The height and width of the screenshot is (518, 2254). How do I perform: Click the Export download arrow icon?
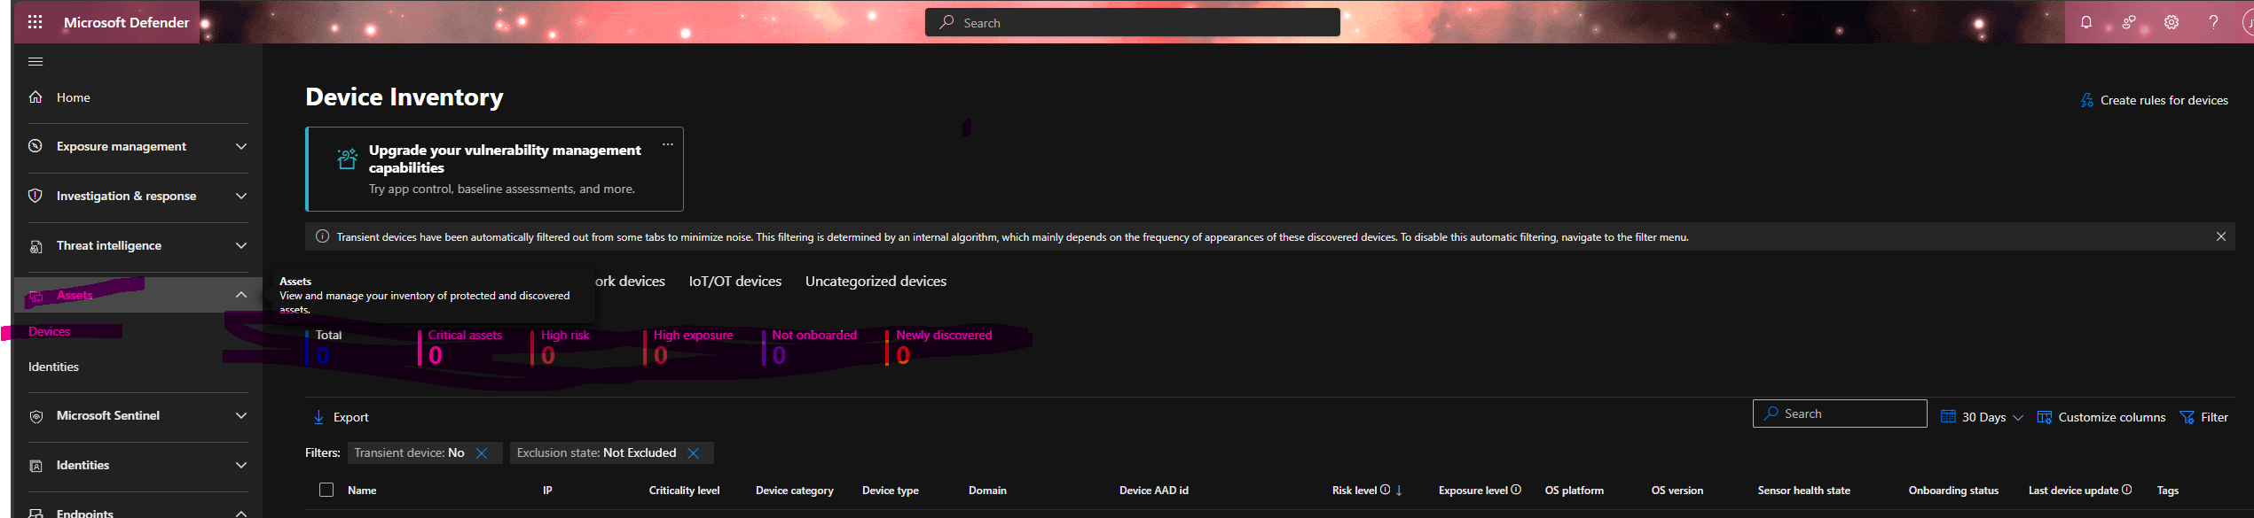(x=318, y=417)
